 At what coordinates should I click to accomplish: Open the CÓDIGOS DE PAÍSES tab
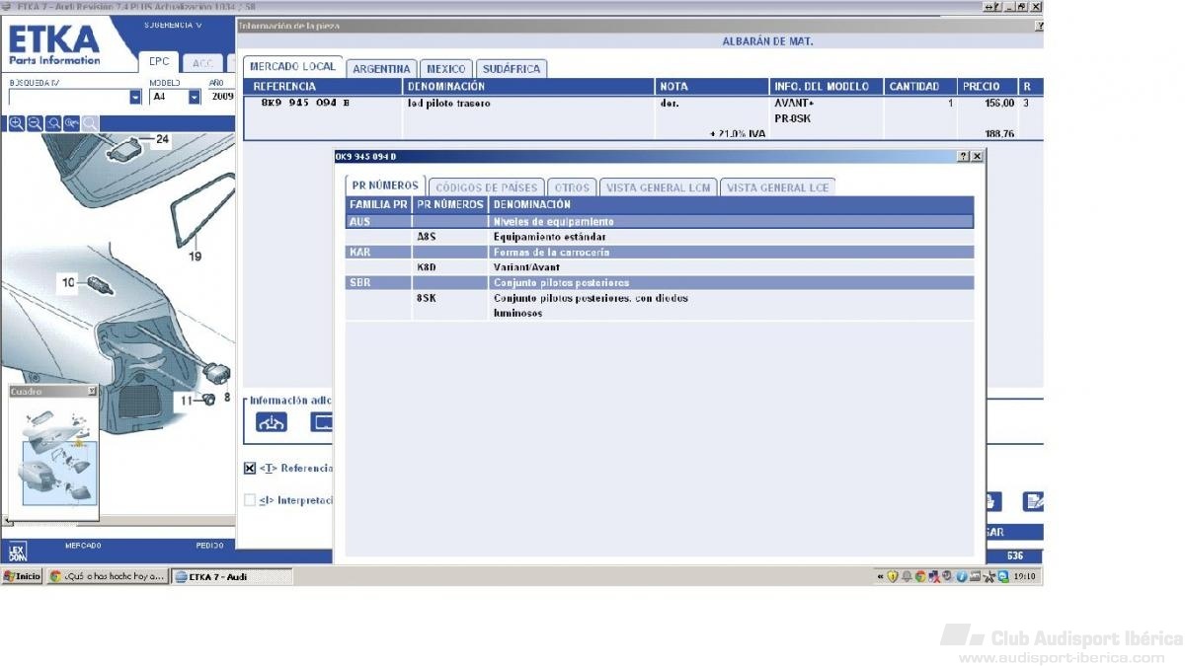[x=487, y=187]
